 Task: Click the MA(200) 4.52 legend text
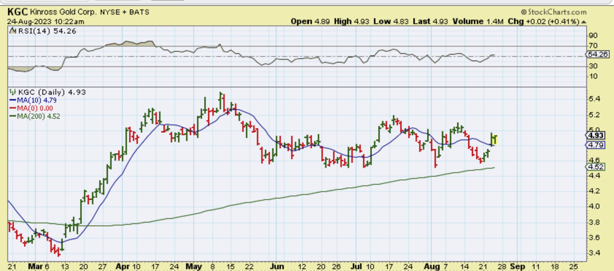coord(38,116)
